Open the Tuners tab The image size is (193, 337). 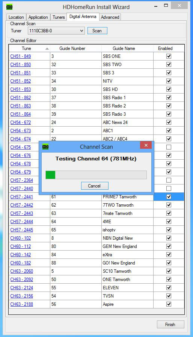[59, 17]
